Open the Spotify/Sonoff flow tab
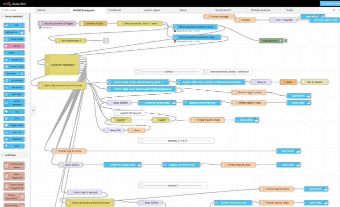 pos(230,10)
